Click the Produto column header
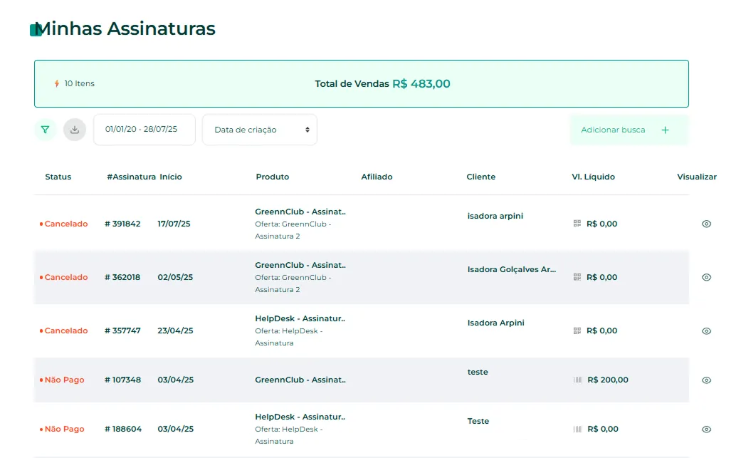This screenshot has width=741, height=458. click(272, 177)
